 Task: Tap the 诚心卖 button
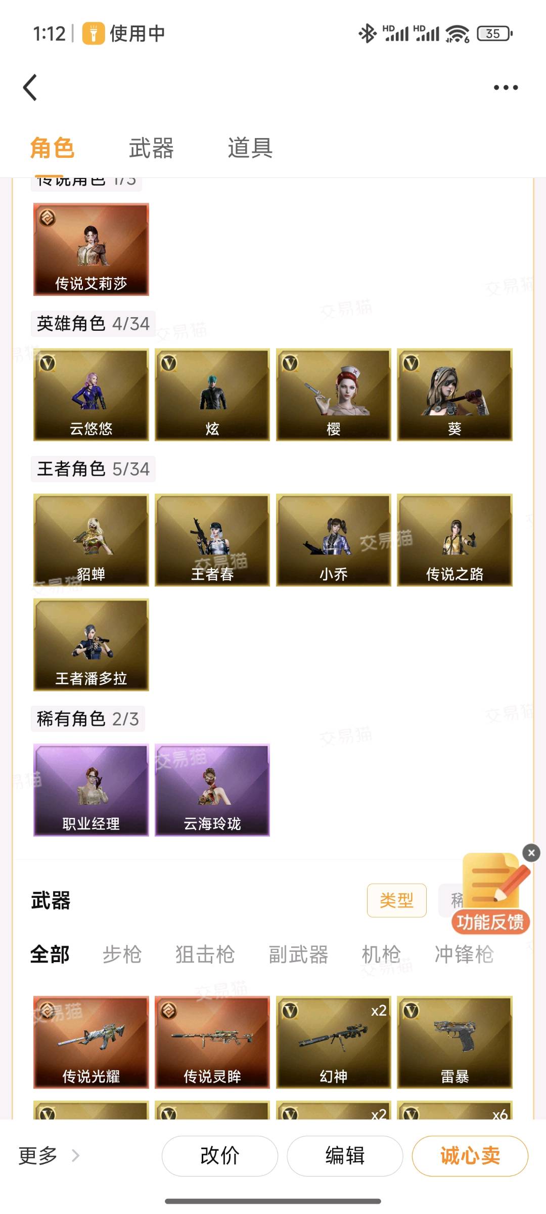[x=470, y=1156]
